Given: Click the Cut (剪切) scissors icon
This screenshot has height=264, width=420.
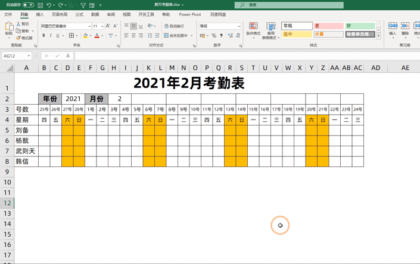Looking at the screenshot, I should [18, 24].
